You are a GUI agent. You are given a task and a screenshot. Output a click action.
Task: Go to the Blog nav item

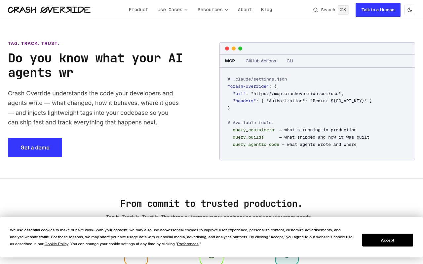coord(267,10)
